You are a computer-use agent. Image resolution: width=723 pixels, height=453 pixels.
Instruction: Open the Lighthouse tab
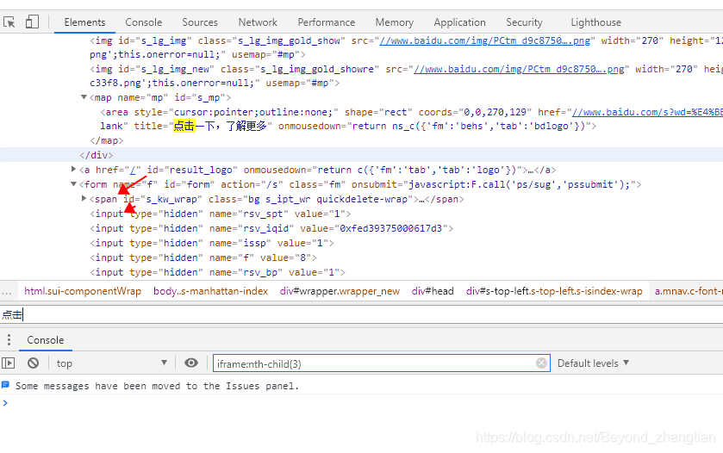pos(595,22)
